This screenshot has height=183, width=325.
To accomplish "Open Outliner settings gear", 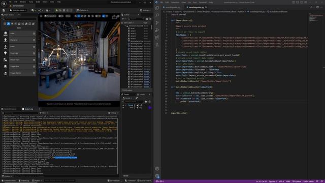I will tap(150, 19).
